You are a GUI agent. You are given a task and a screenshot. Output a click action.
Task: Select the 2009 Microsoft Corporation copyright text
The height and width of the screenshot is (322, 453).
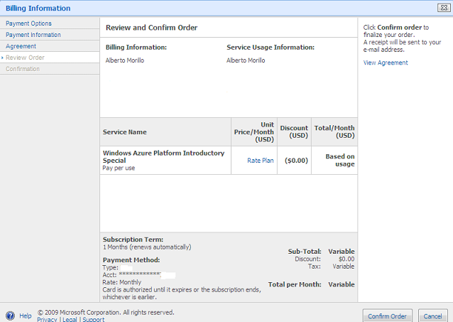click(x=106, y=313)
